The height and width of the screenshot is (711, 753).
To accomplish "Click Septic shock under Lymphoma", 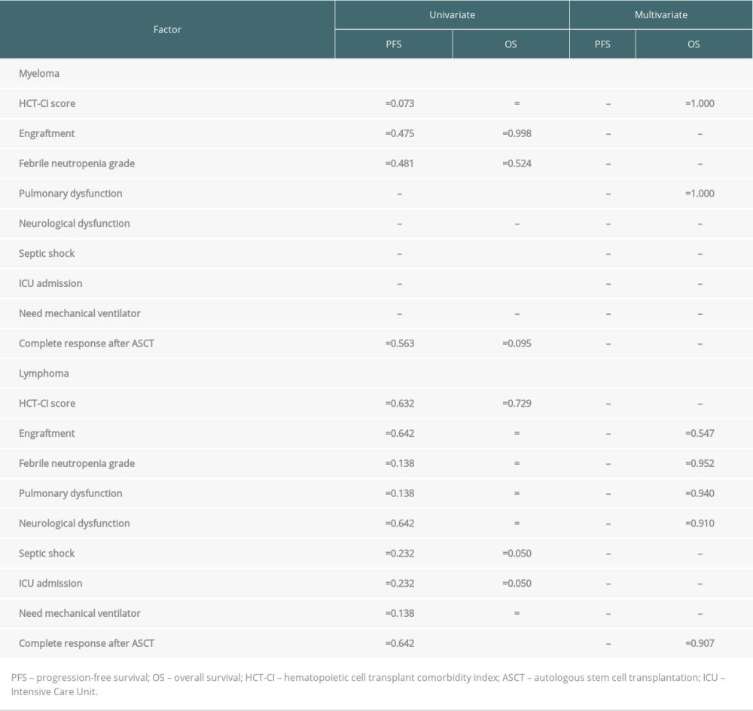I will point(47,553).
